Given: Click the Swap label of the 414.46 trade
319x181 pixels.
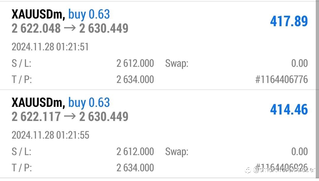Looking at the screenshot, I should click(176, 152).
